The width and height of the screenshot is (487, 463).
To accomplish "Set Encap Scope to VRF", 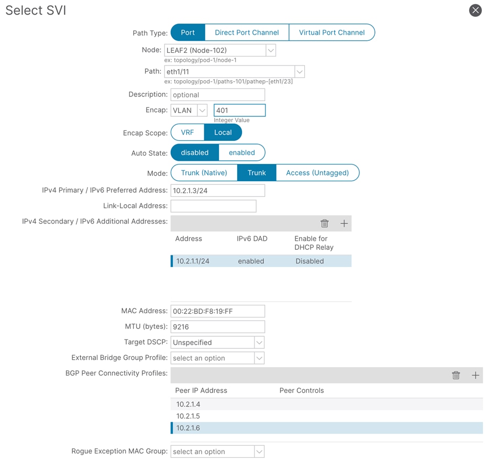I will click(x=187, y=132).
